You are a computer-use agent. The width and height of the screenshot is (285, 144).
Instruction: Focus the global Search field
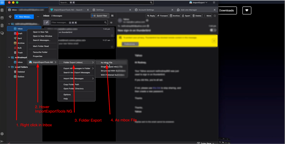[x=106, y=2]
